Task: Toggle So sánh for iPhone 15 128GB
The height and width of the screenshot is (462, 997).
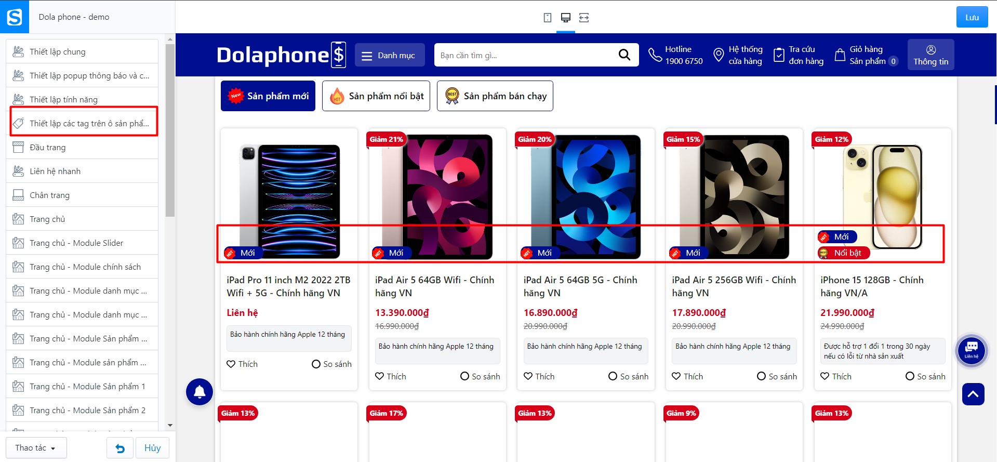Action: point(925,376)
